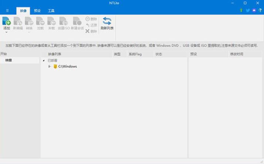Click the 映像列表 column header
264x164 pixels.
point(55,54)
